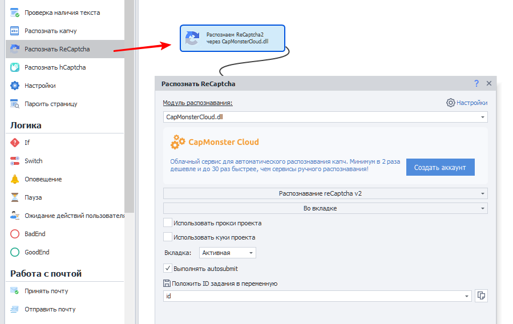513x324 pixels.
Task: Select the red BadEnd circle icon
Action: (15, 234)
